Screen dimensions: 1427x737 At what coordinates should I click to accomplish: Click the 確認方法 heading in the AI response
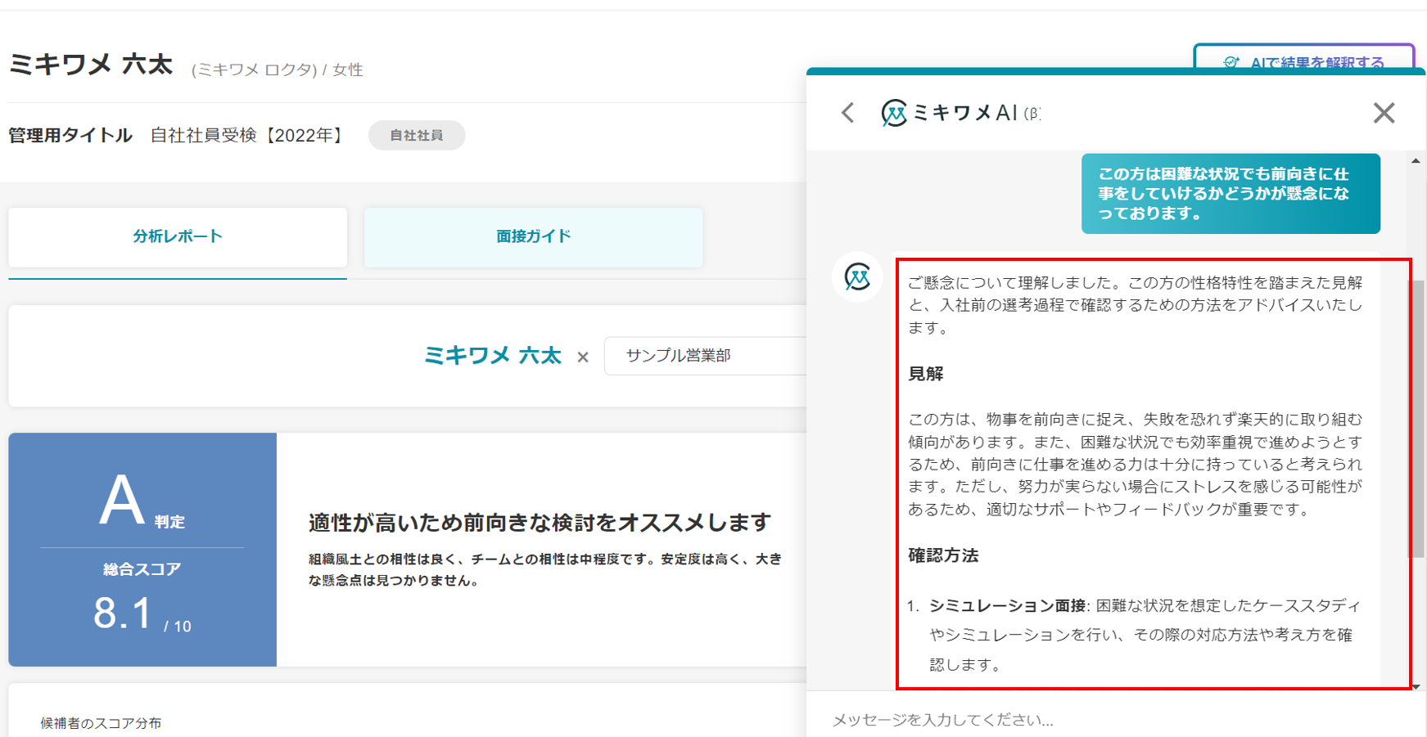pos(943,555)
